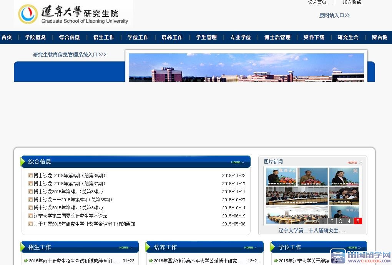Click the document icon beside 博士沙龙 2015年第8期
This screenshot has height=265, width=392.
pyautogui.click(x=30, y=176)
